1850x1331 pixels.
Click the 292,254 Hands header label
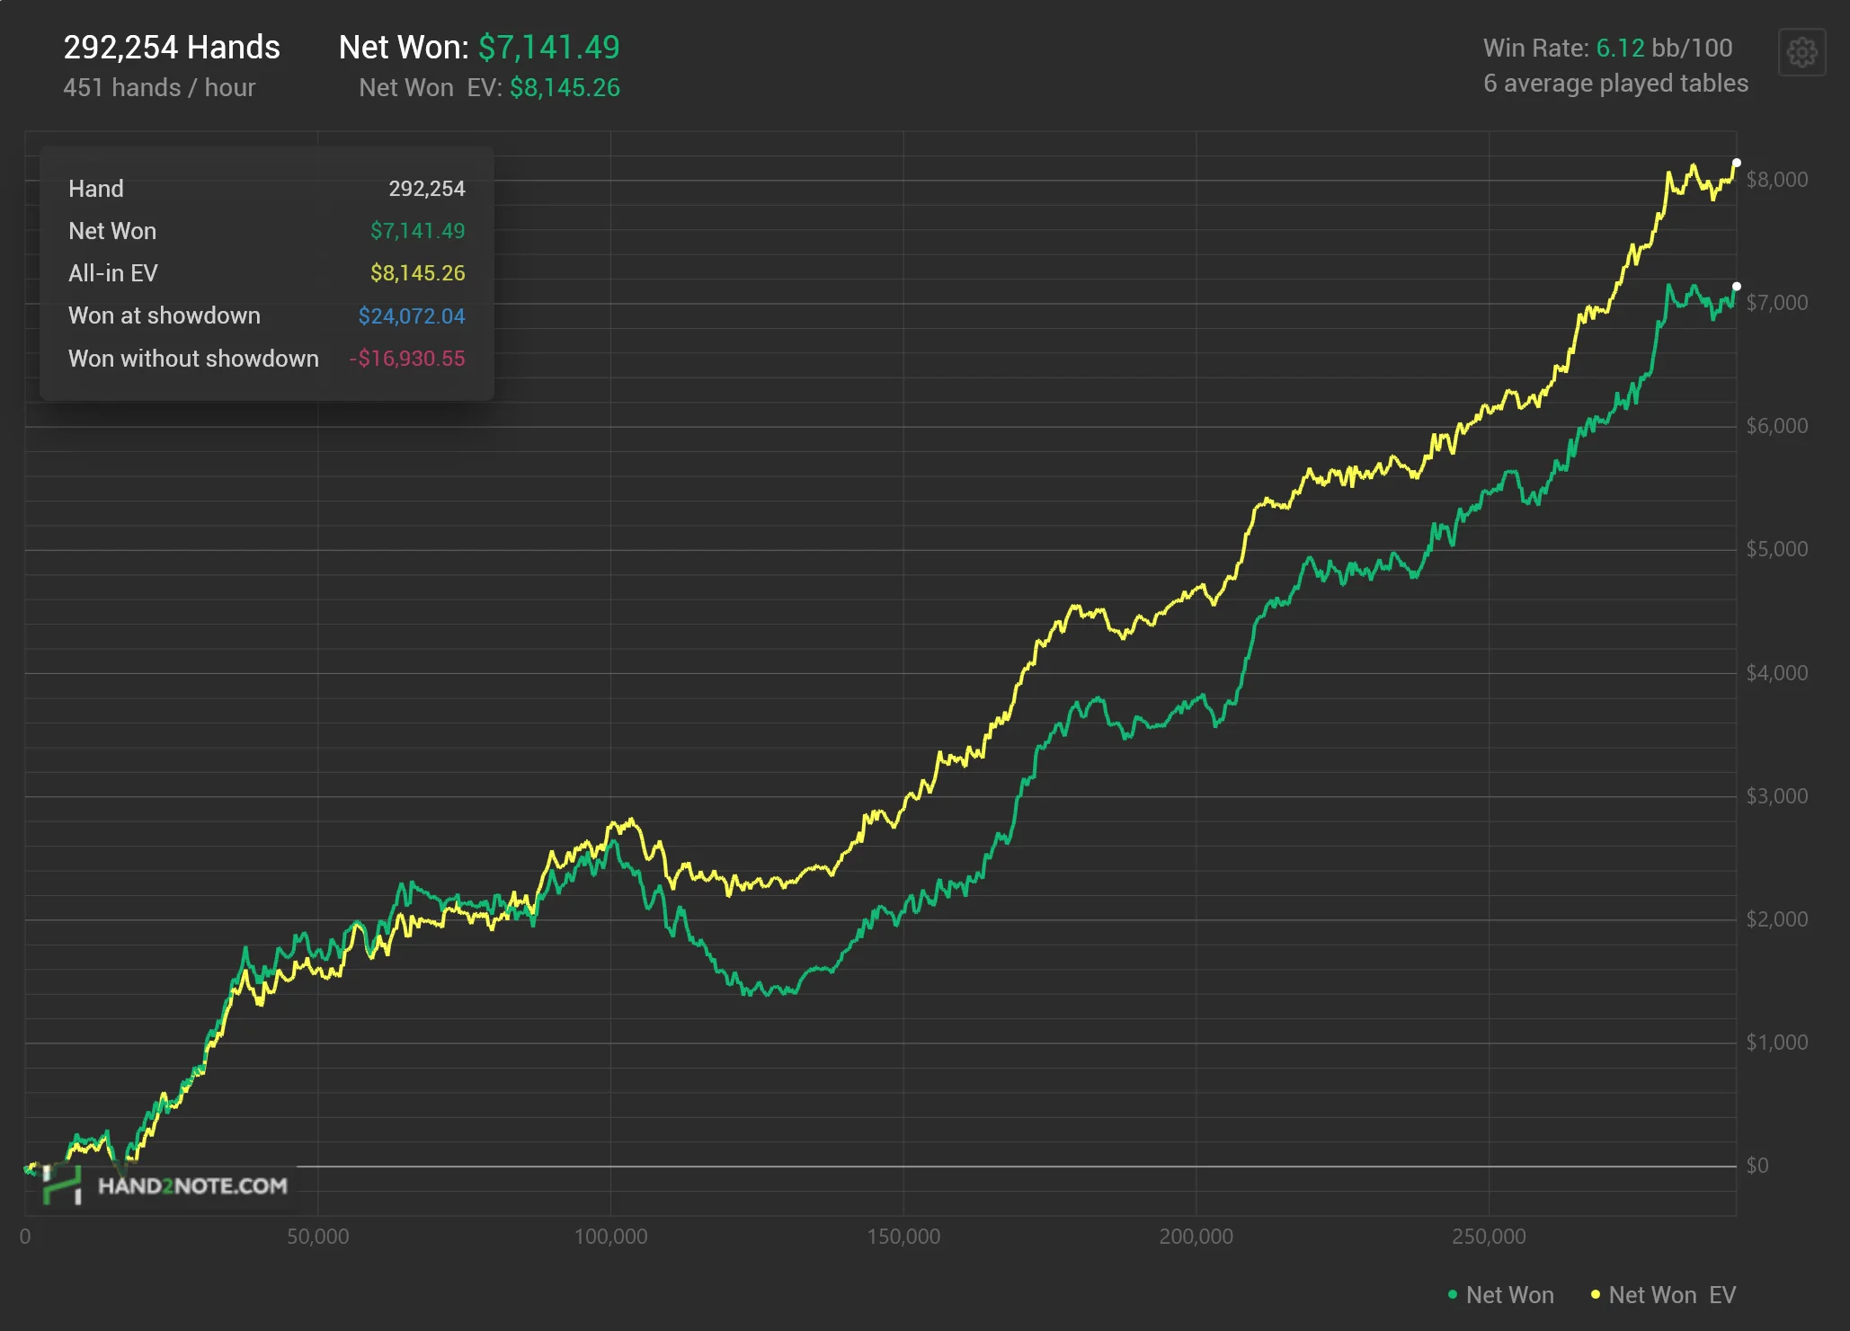[x=172, y=48]
